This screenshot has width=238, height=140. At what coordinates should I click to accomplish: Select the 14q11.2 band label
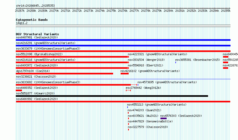pyautogui.click(x=22, y=23)
